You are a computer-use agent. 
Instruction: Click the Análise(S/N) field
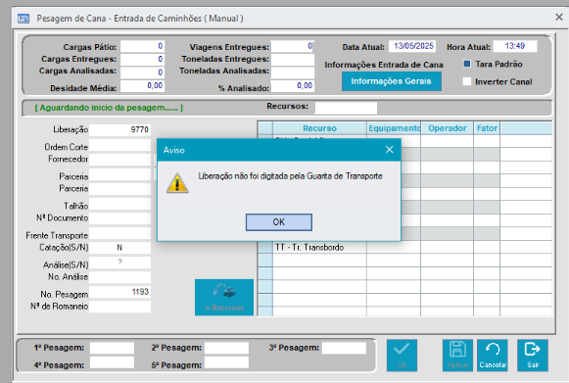[x=119, y=263]
